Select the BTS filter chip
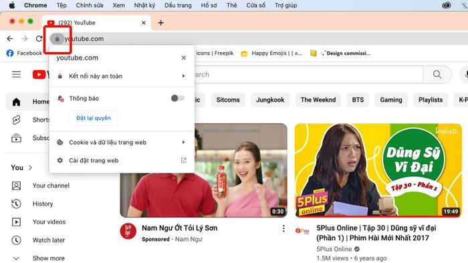Image resolution: width=468 pixels, height=263 pixels. [358, 99]
